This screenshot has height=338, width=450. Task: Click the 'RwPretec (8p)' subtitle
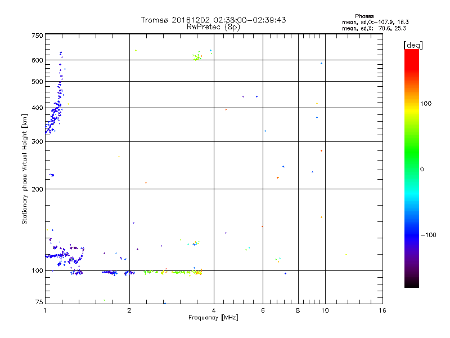click(x=213, y=27)
